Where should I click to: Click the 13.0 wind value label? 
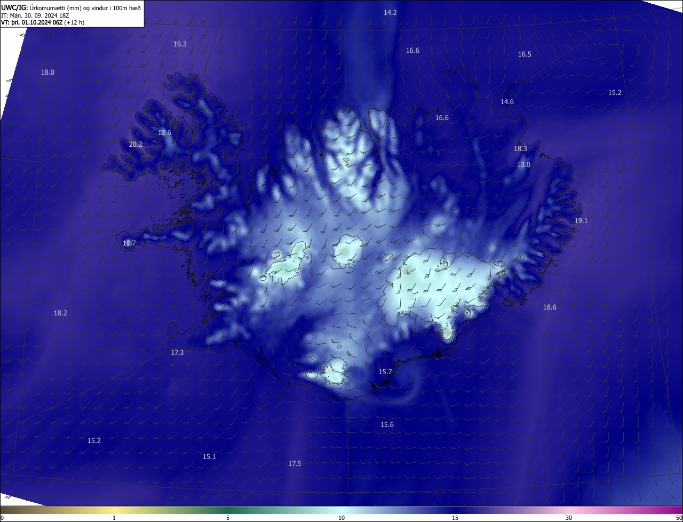click(x=523, y=165)
